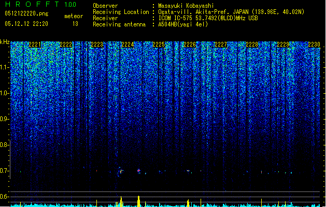The width and height of the screenshot is (326, 207).
Task: Click the 0.7 kHz axis label
Action: tap(4, 171)
